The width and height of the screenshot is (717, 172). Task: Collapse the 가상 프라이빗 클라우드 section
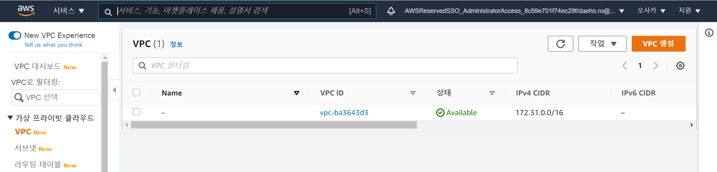coord(10,118)
